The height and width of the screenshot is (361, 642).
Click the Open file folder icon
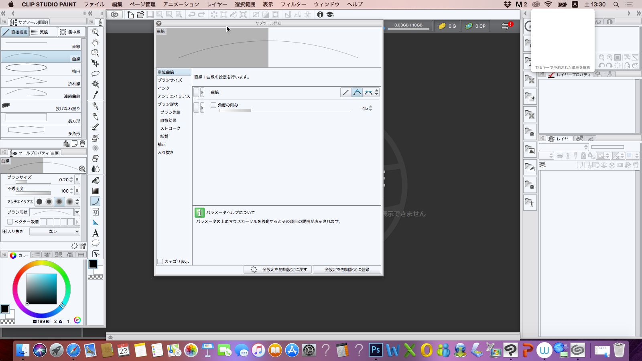[x=140, y=14]
